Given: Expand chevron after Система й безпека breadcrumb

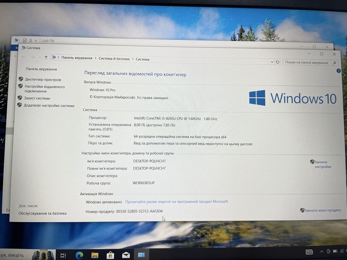Looking at the screenshot, I should pyautogui.click(x=133, y=59).
